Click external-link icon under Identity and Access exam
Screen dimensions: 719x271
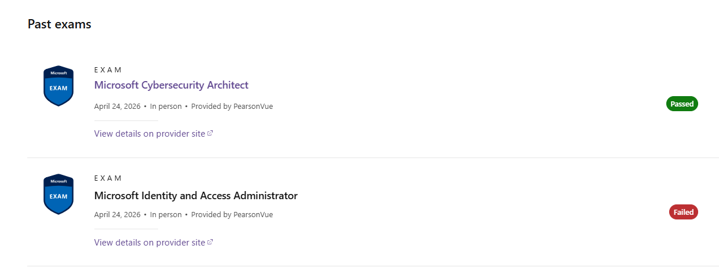point(210,242)
